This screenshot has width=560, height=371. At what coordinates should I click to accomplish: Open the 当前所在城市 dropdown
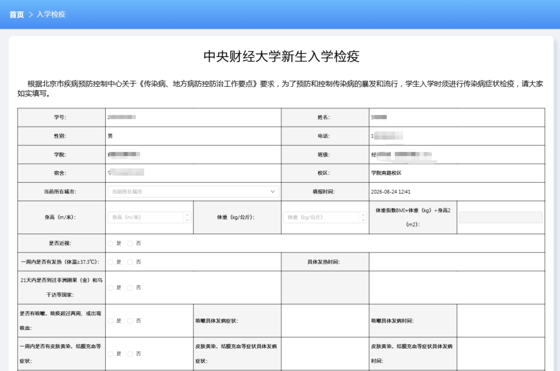point(193,191)
